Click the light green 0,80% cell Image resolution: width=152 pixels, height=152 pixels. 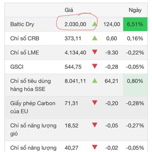[x=135, y=85]
